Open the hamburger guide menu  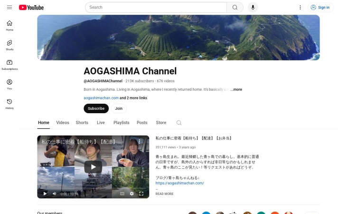click(x=9, y=7)
